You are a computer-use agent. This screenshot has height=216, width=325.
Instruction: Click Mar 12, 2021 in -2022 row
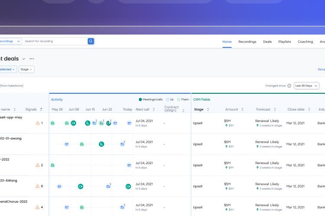pyautogui.click(x=296, y=165)
